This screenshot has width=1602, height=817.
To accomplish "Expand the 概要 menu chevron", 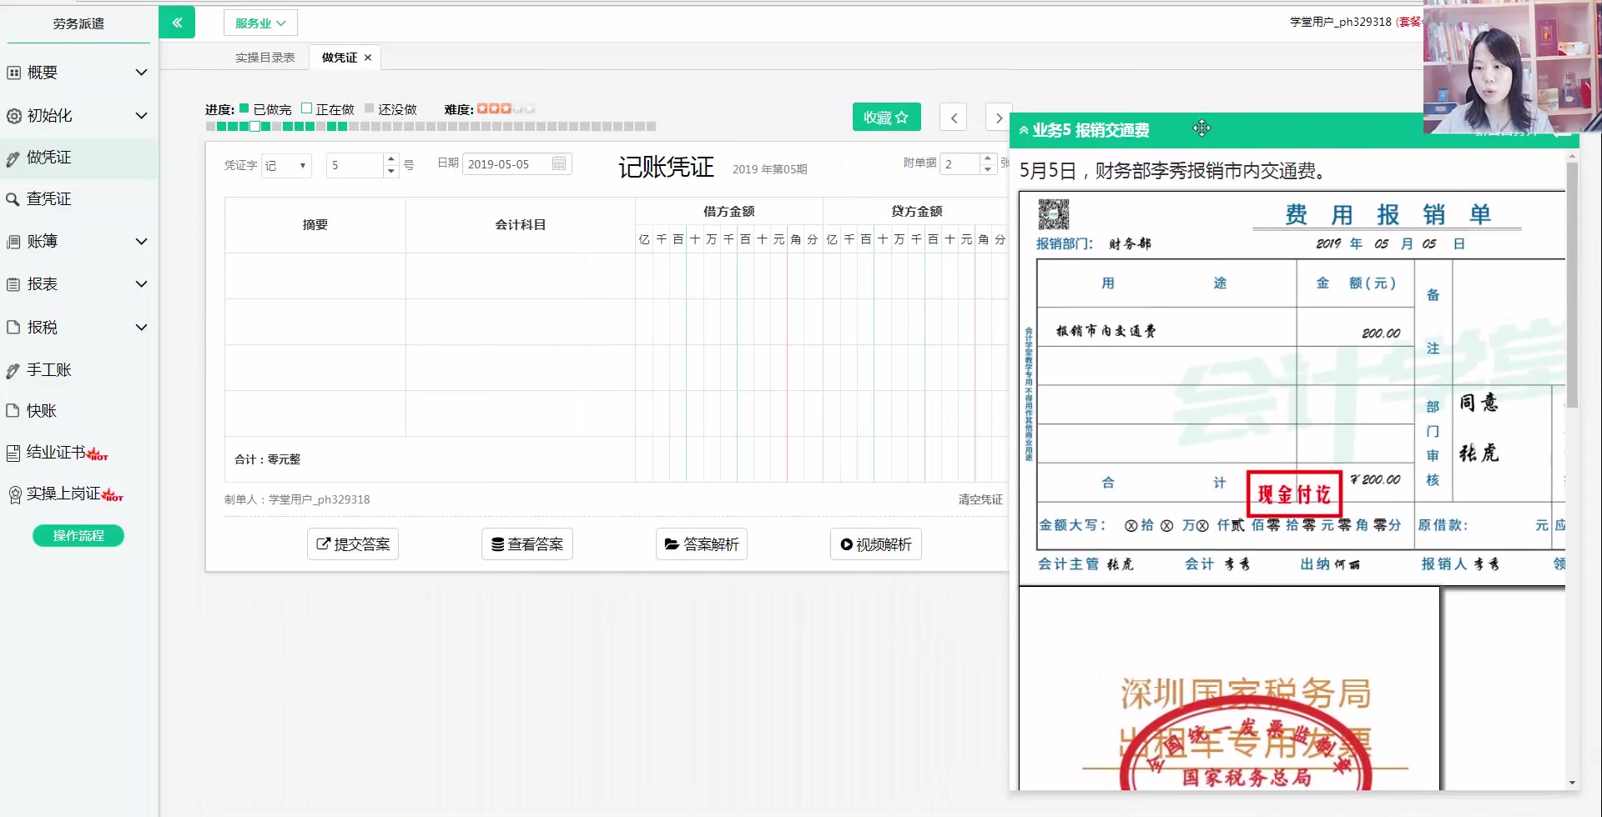I will point(142,73).
